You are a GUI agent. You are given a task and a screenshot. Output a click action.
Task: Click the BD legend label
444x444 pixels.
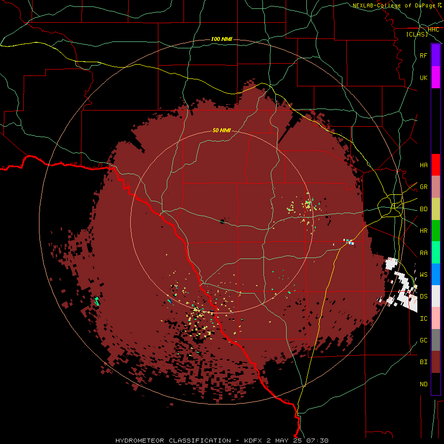pyautogui.click(x=423, y=209)
